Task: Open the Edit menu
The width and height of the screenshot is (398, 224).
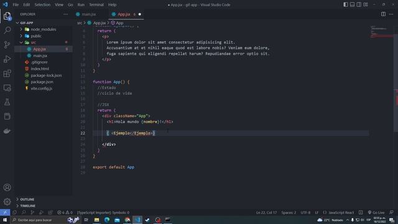Action: (x=26, y=4)
